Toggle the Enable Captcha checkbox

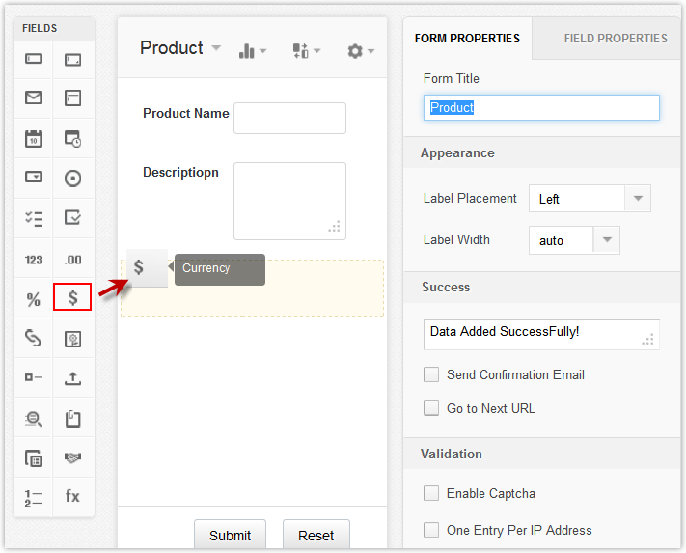pos(431,493)
